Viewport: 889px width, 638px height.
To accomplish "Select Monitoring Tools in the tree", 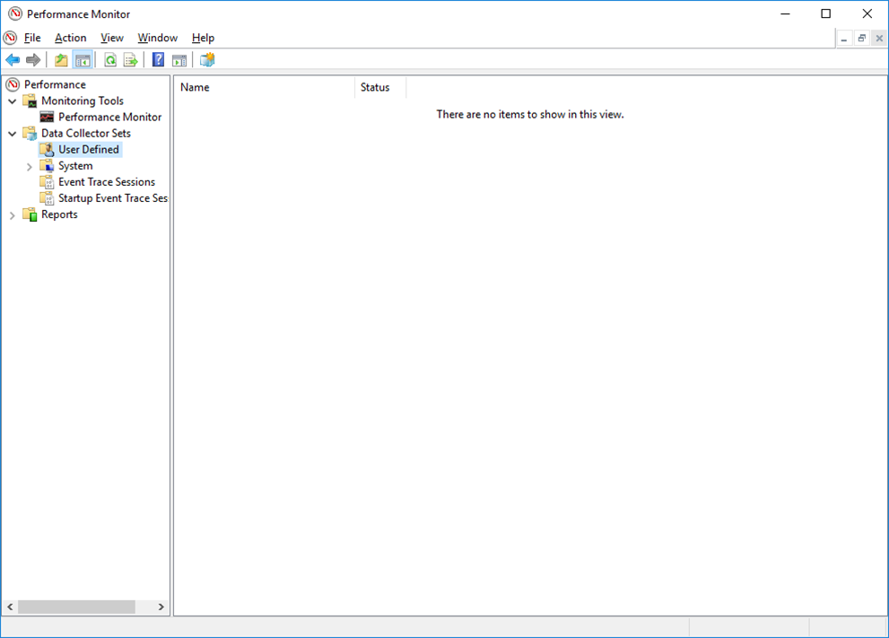I will pos(83,101).
